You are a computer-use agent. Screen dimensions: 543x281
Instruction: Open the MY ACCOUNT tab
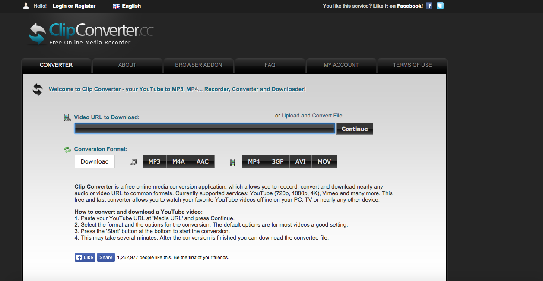point(341,65)
